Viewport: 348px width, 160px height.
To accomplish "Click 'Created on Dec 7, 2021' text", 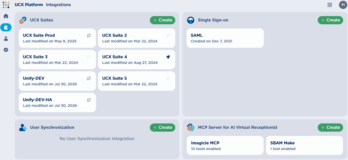I will (211, 41).
